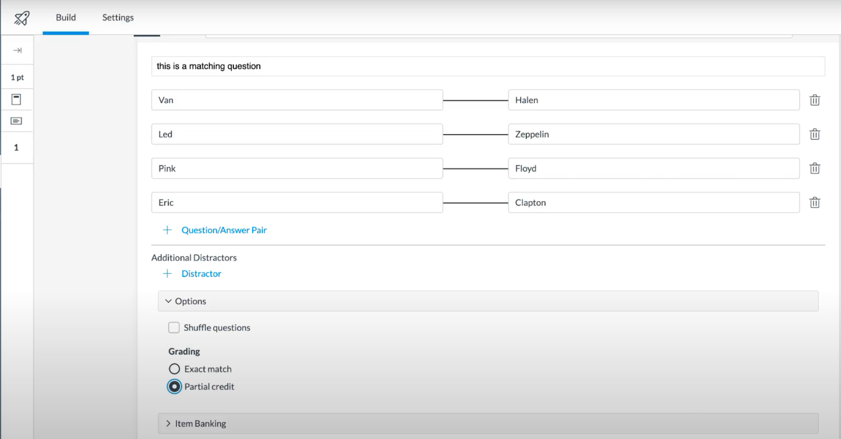Click the Van question field
841x439 pixels.
click(x=297, y=100)
